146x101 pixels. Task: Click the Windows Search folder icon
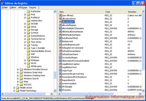(21, 78)
